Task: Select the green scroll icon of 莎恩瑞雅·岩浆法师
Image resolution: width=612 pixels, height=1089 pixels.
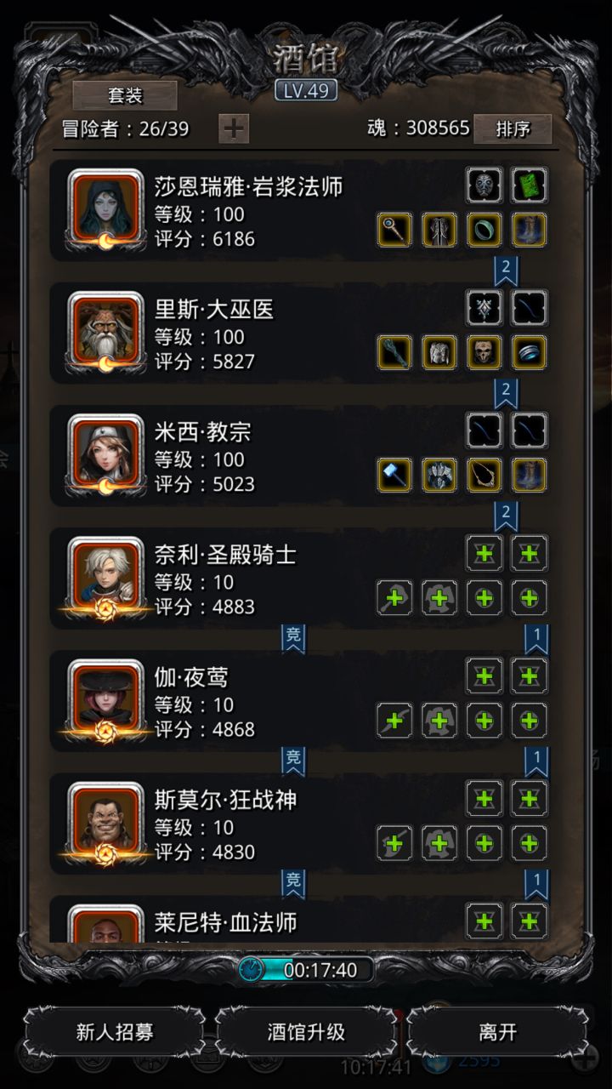Action: [529, 185]
